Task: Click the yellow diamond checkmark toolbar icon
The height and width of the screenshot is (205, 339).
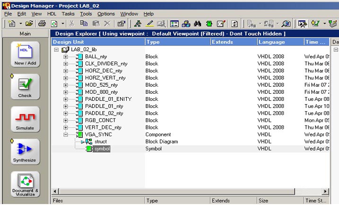Action: tap(315, 23)
